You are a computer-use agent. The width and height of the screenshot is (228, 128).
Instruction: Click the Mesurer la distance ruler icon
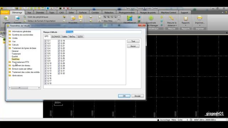click(171, 18)
